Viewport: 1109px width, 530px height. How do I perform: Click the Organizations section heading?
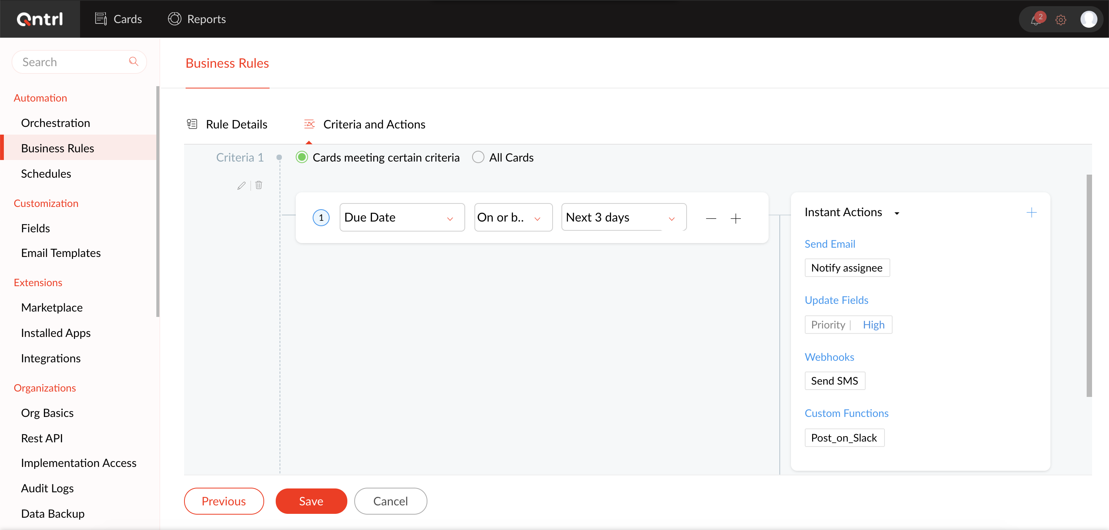click(x=45, y=388)
